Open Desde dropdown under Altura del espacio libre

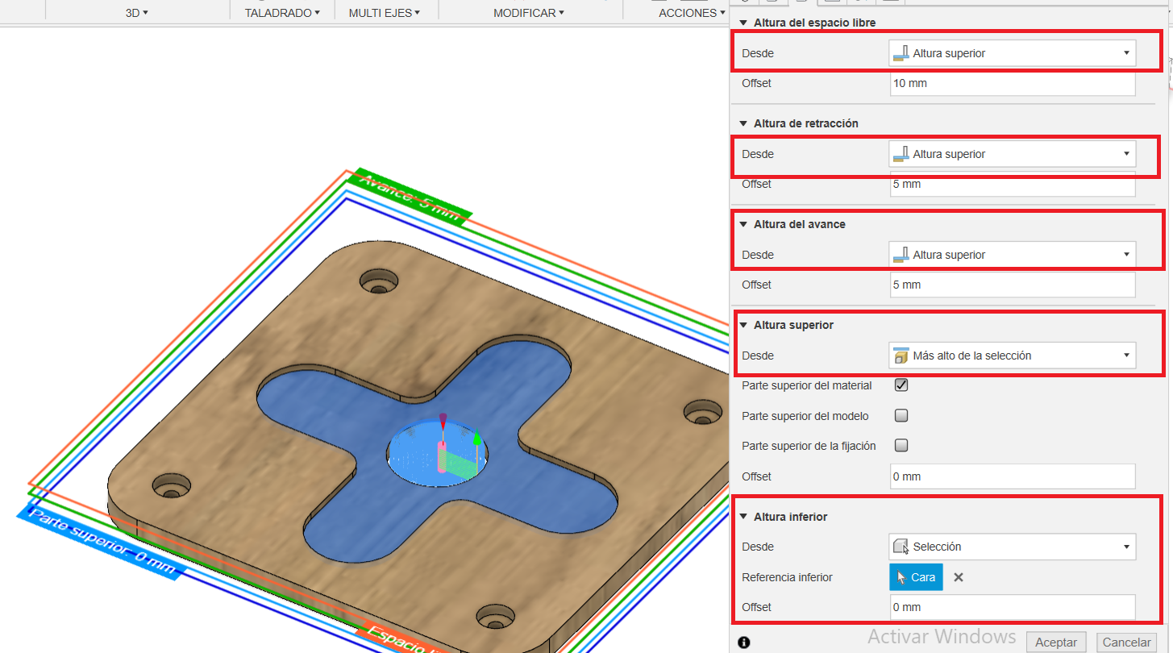coord(1013,53)
